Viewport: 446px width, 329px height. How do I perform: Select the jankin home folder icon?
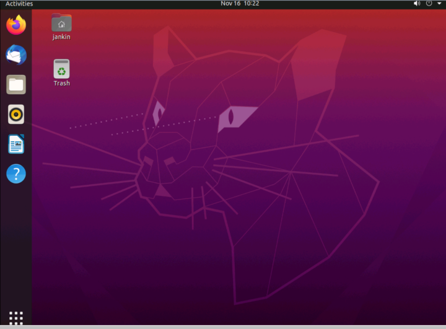(x=61, y=22)
